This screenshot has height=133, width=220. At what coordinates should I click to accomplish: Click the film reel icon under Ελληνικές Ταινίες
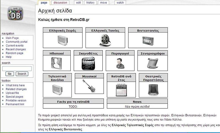tap(105, 40)
